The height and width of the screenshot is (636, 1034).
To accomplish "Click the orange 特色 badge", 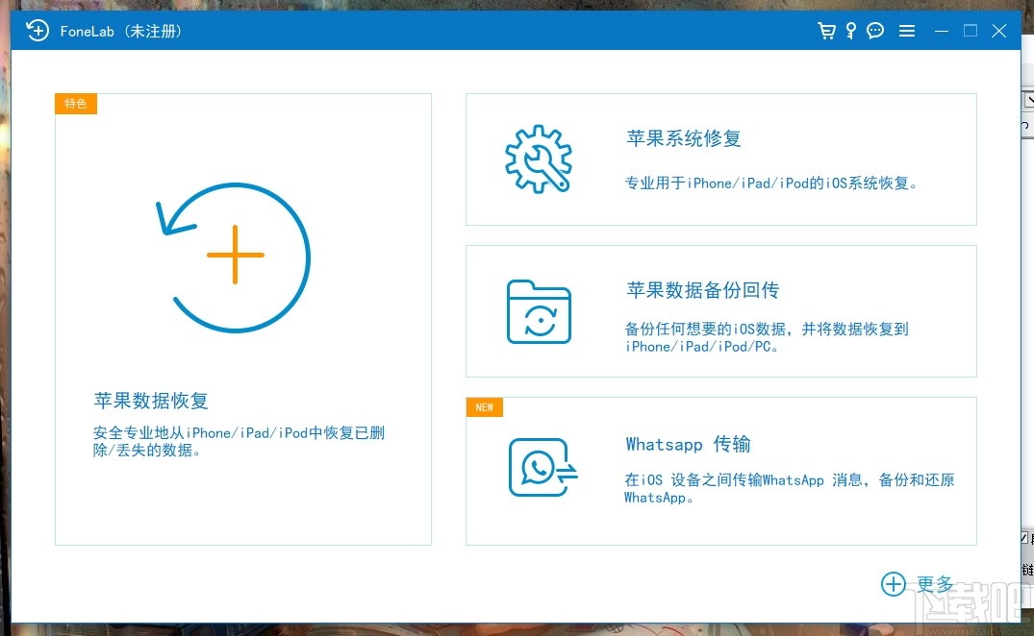I will point(75,103).
